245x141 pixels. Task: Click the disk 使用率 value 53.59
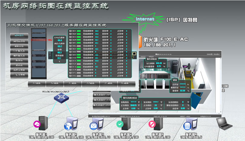(182, 91)
